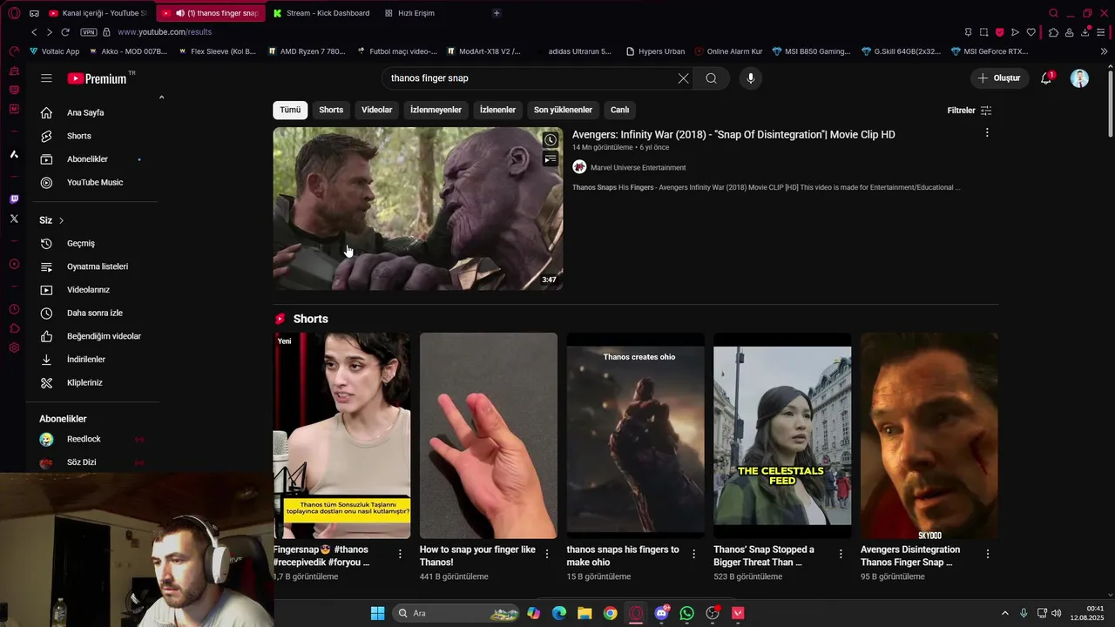Viewport: 1115px width, 627px height.
Task: Select the Shorts filter chip
Action: pos(331,110)
